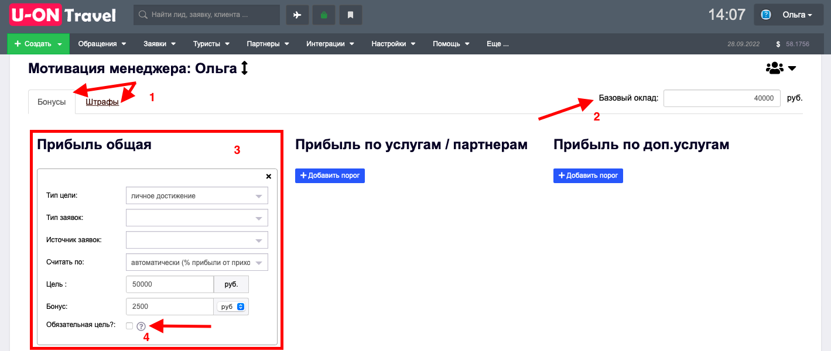
Task: Toggle the Обязательная цель checkbox
Action: click(129, 326)
